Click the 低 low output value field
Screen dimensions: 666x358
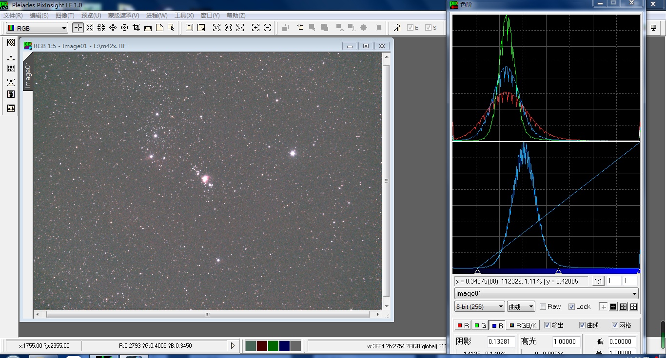point(621,341)
